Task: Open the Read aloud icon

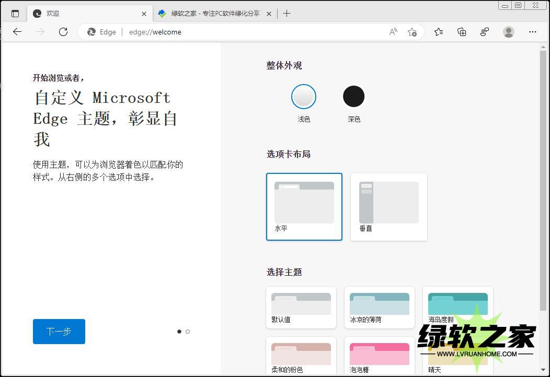Action: (x=393, y=32)
